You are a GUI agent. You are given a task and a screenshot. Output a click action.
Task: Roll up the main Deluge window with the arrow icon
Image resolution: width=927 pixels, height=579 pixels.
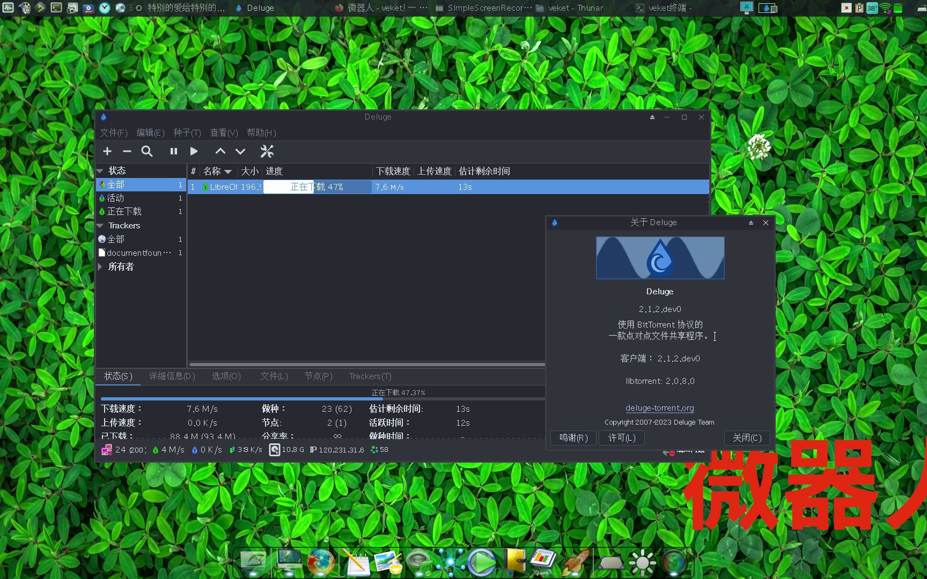(x=652, y=117)
